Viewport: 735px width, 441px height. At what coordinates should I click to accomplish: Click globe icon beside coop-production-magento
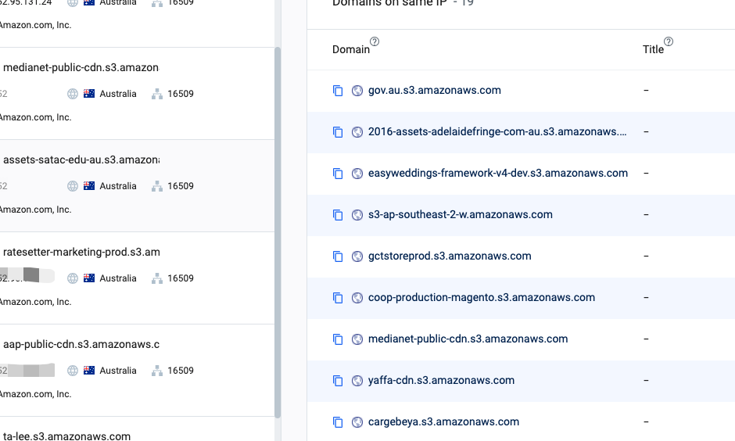357,298
